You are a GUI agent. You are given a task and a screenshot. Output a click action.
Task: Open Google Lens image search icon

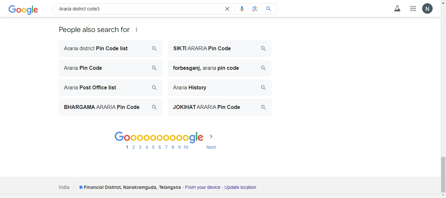[x=255, y=9]
